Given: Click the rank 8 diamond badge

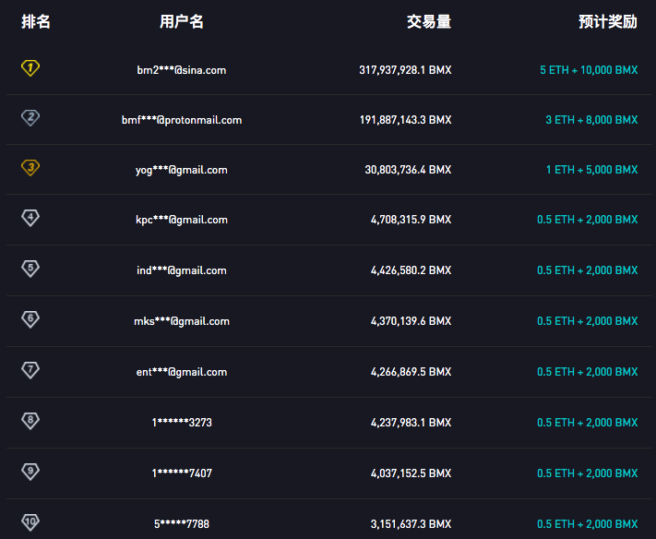Looking at the screenshot, I should click(30, 421).
